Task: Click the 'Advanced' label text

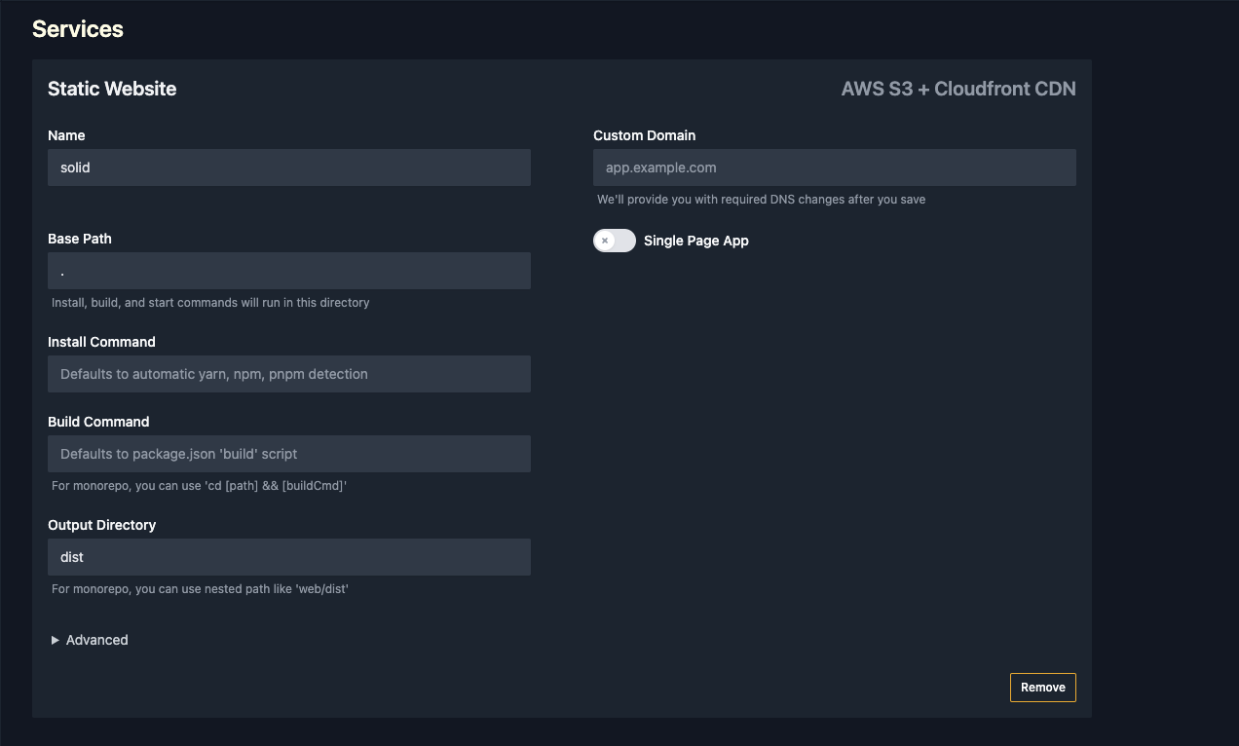Action: 96,640
